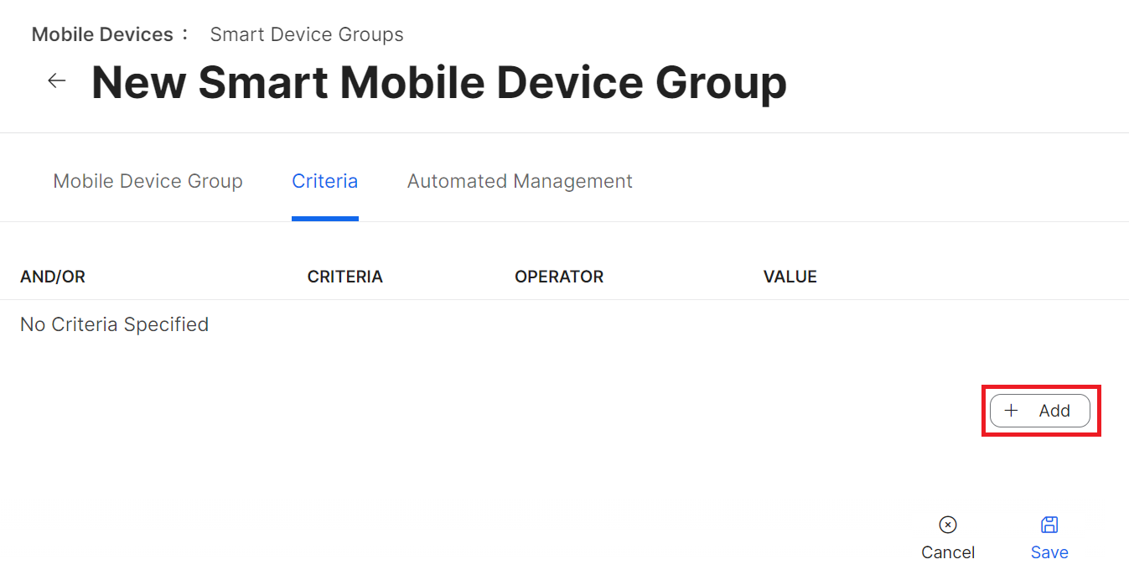This screenshot has height=580, width=1129.
Task: Switch to the Mobile Device Group tab
Action: (148, 181)
